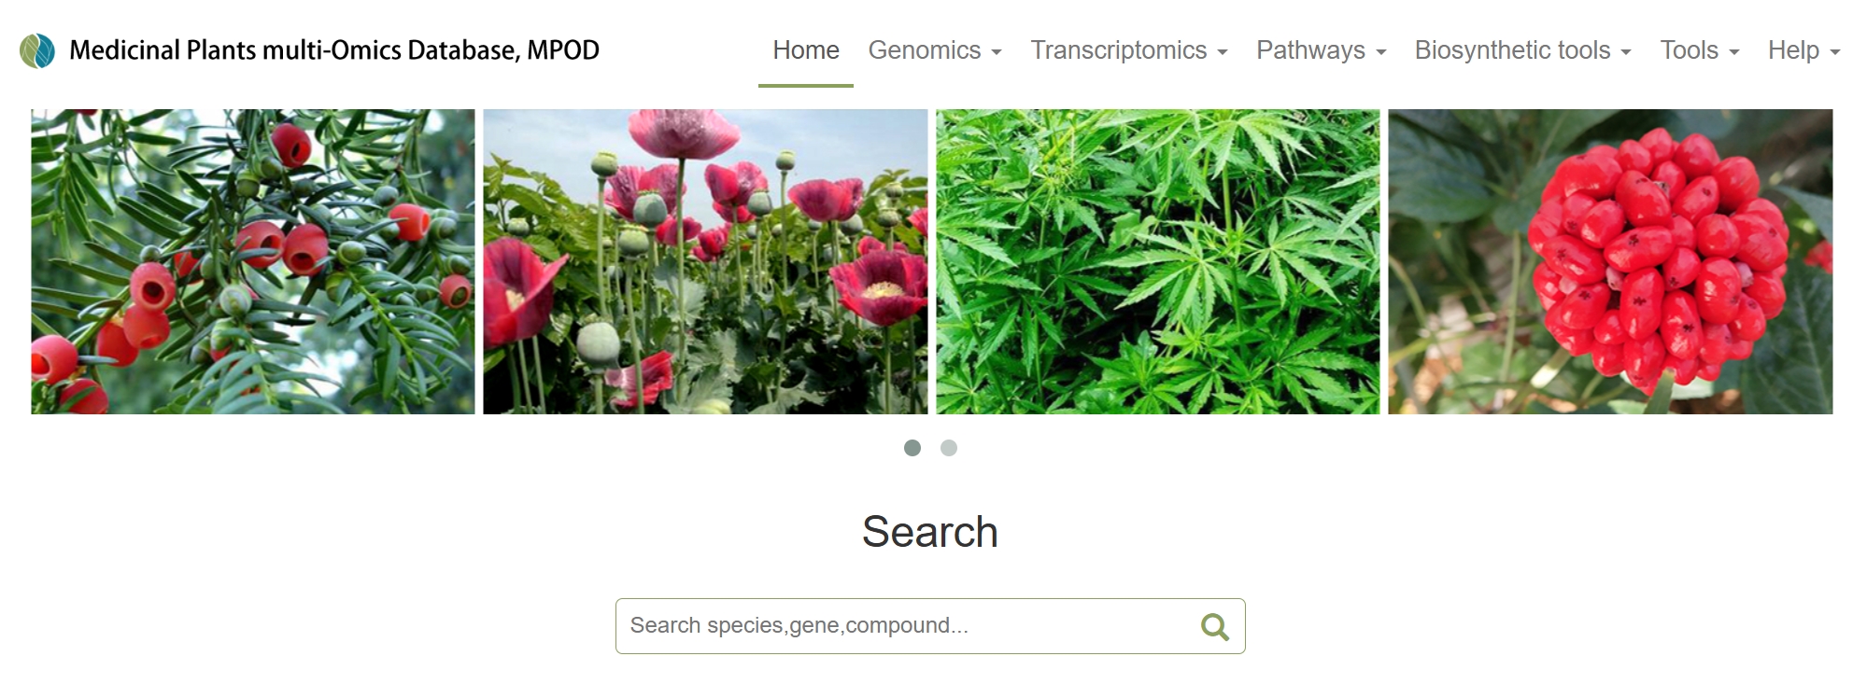The image size is (1867, 698).
Task: Go to the Home tab
Action: pos(806,50)
